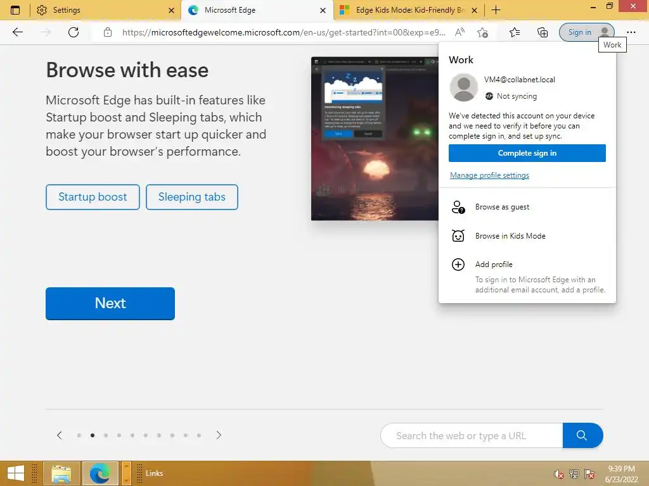Viewport: 649px width, 486px height.
Task: Select Browse in Kids Mode
Action: pyautogui.click(x=527, y=236)
